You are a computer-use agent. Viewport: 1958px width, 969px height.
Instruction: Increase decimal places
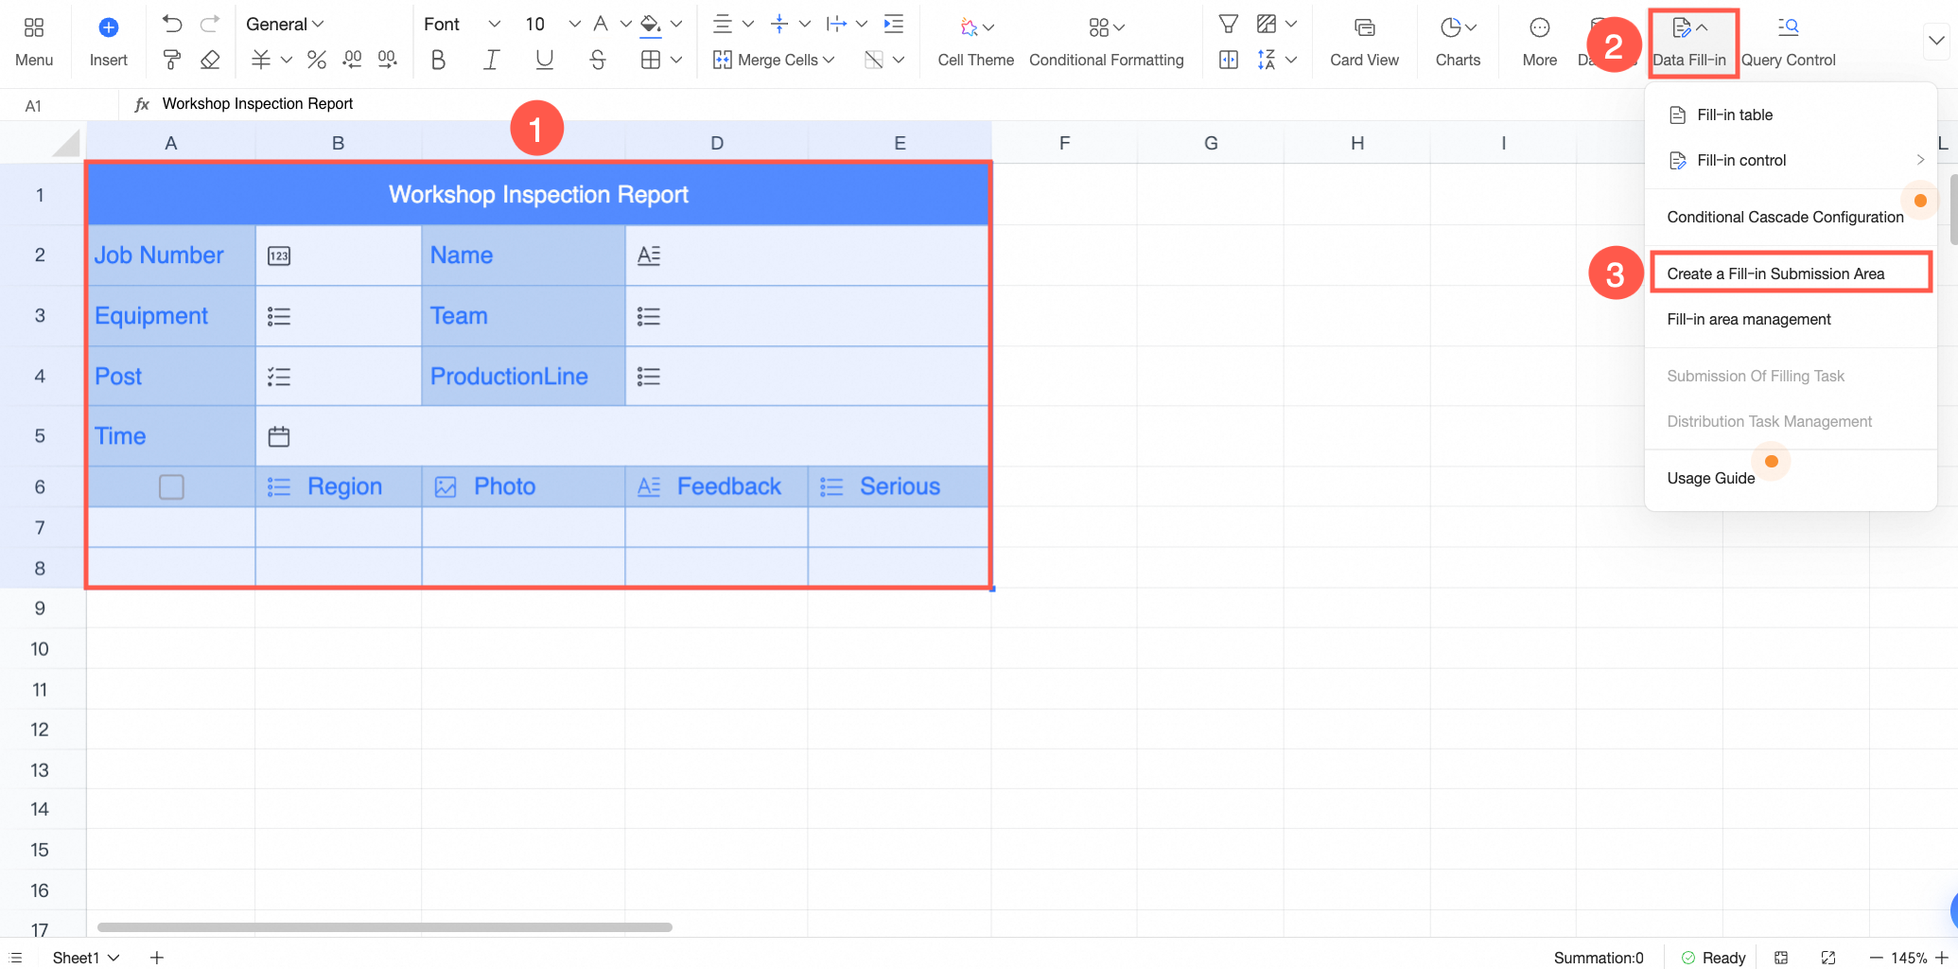click(388, 61)
